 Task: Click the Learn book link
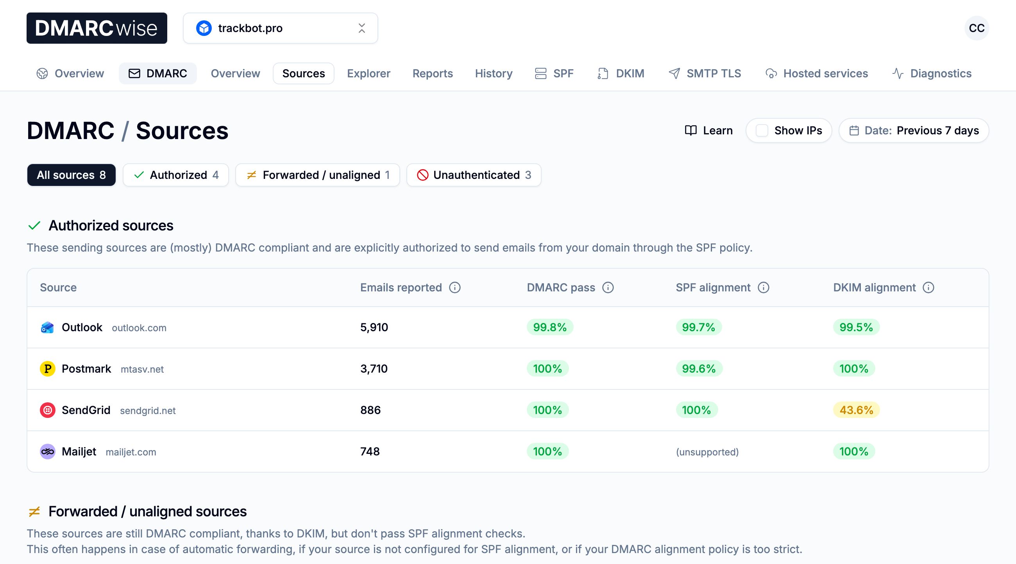(x=709, y=130)
